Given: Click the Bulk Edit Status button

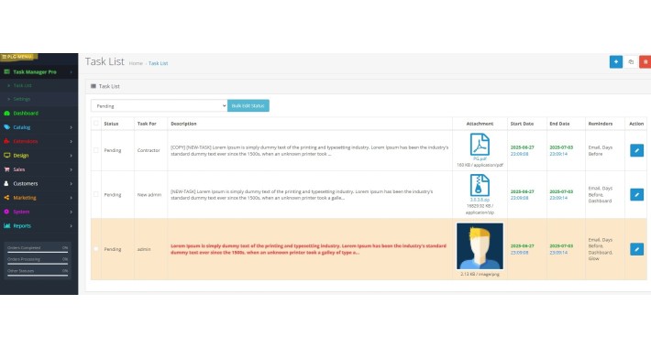Looking at the screenshot, I should click(x=248, y=105).
